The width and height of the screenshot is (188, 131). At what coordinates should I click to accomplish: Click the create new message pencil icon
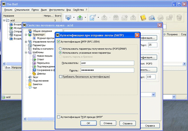pyautogui.click(x=93, y=18)
